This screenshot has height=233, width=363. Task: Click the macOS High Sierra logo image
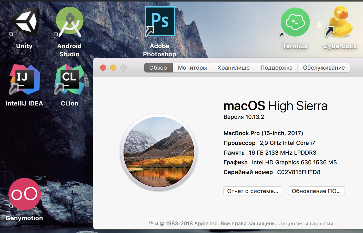(x=159, y=152)
